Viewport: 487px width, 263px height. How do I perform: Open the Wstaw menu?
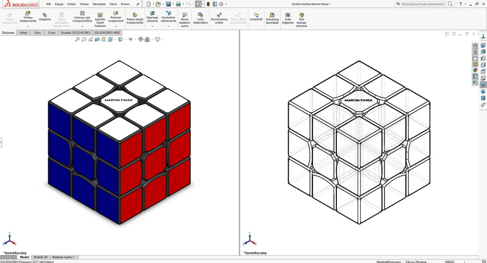tap(84, 4)
